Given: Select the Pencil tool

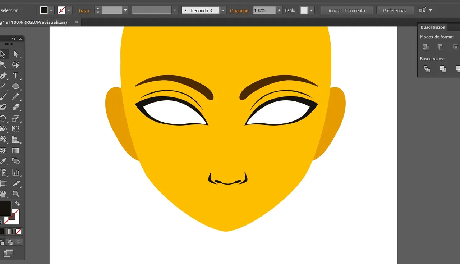Looking at the screenshot, I should [16, 97].
